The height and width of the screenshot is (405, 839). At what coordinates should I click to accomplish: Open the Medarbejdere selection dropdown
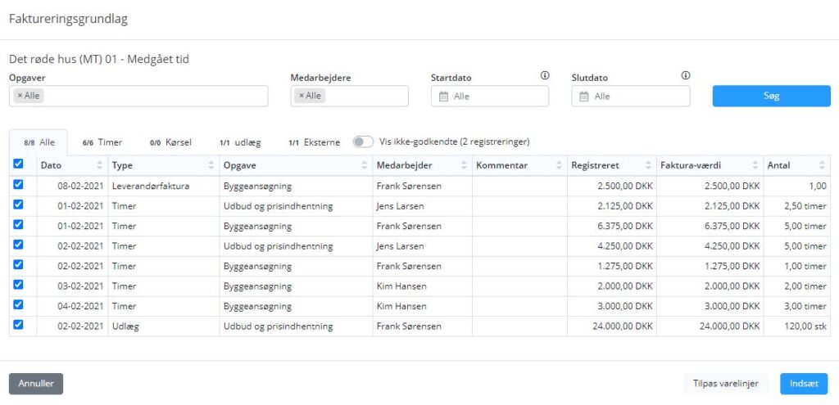pyautogui.click(x=349, y=97)
